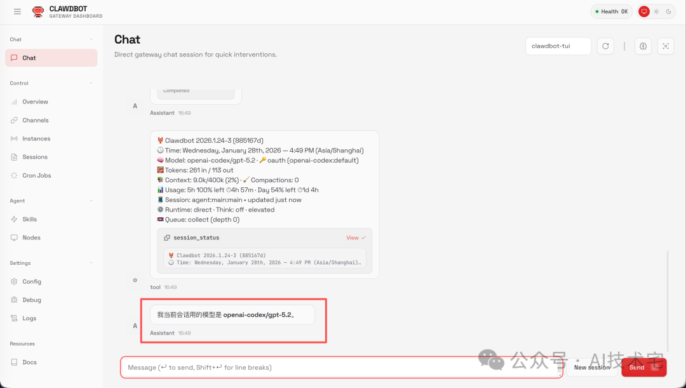Switch to dark theme moon icon

(x=668, y=12)
